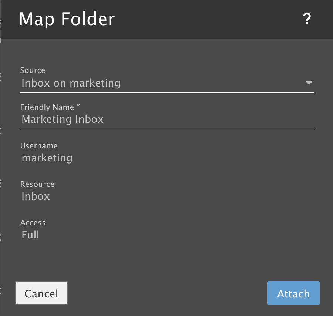Select the "Inbox" resource value
This screenshot has width=333, height=316.
tap(36, 196)
